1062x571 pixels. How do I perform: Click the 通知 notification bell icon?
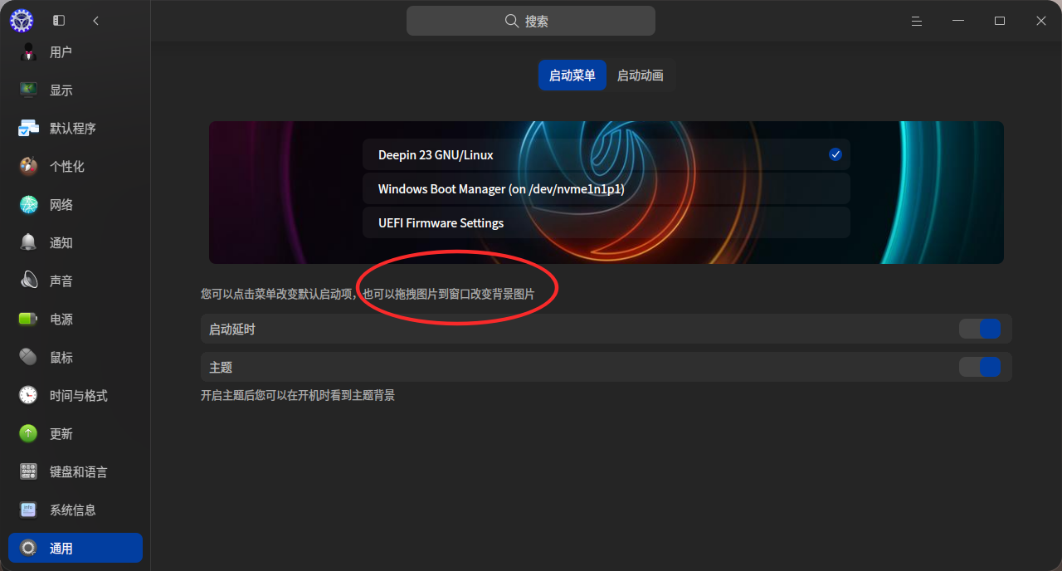point(28,242)
